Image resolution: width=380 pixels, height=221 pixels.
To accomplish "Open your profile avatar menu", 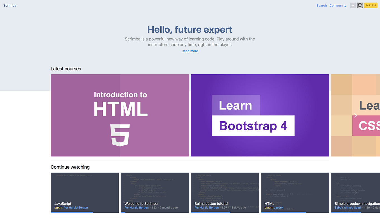I will point(360,5).
